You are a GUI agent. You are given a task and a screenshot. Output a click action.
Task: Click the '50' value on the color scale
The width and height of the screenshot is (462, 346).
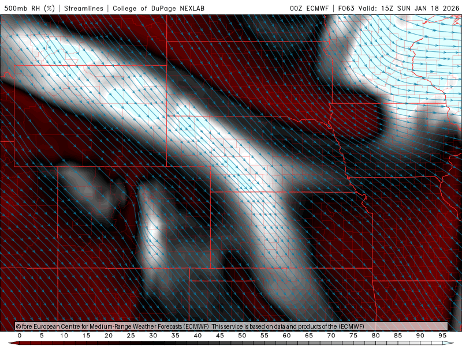coord(242,336)
